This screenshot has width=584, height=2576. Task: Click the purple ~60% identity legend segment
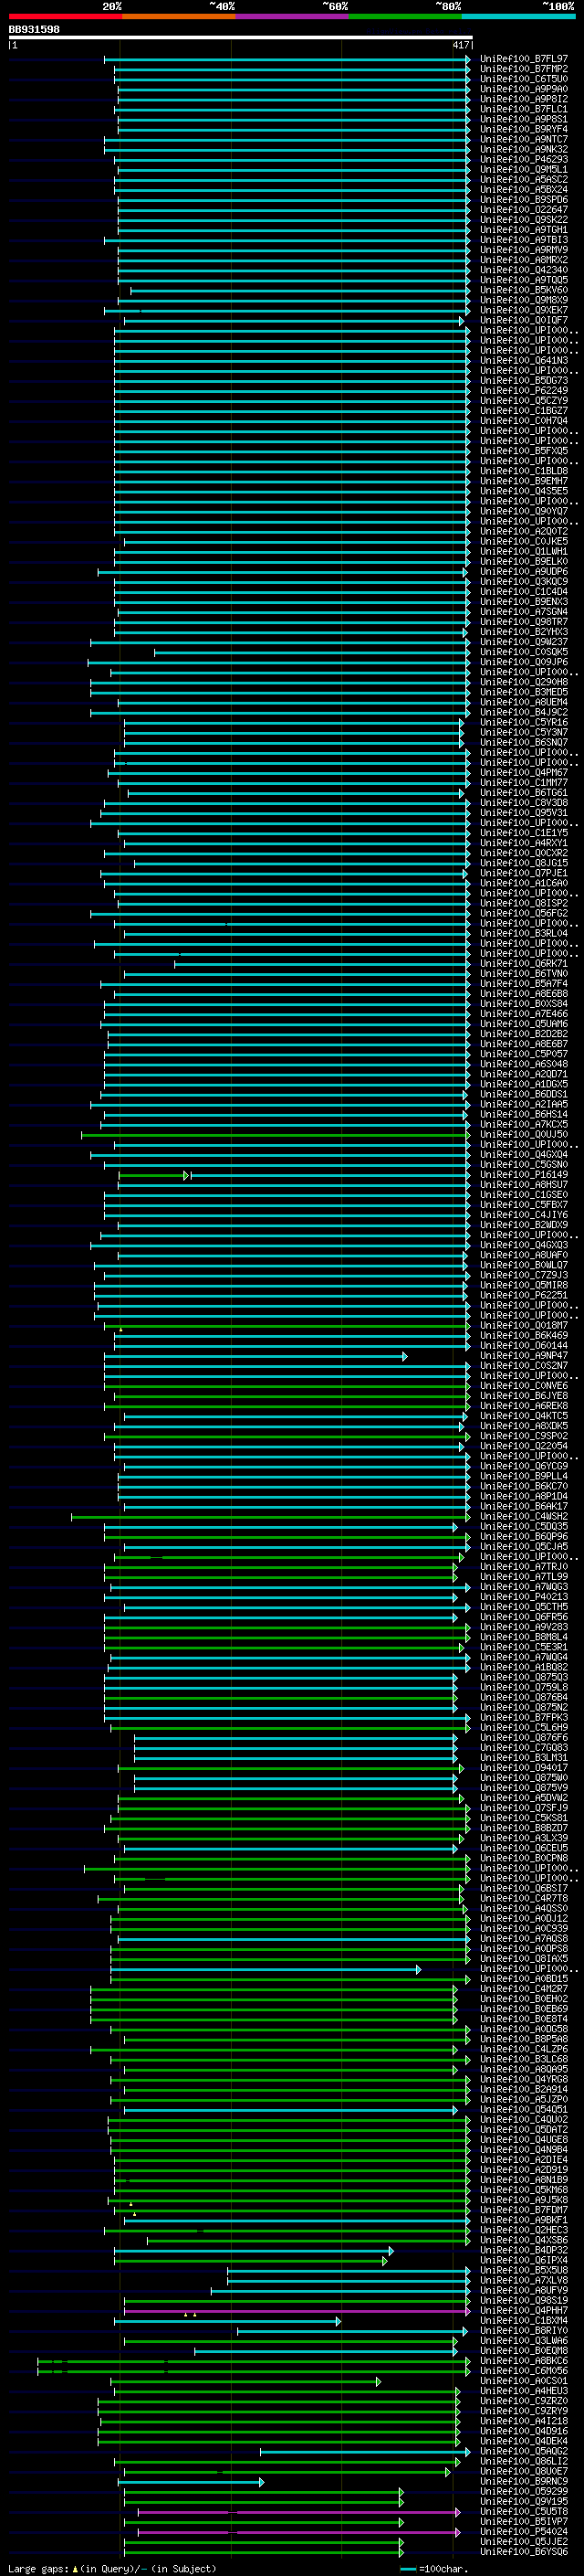291,16
